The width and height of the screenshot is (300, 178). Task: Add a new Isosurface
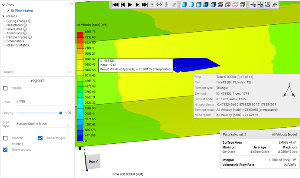coord(25,25)
